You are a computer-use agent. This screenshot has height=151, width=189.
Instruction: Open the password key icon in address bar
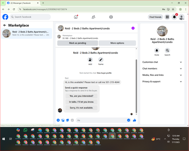click(x=164, y=9)
